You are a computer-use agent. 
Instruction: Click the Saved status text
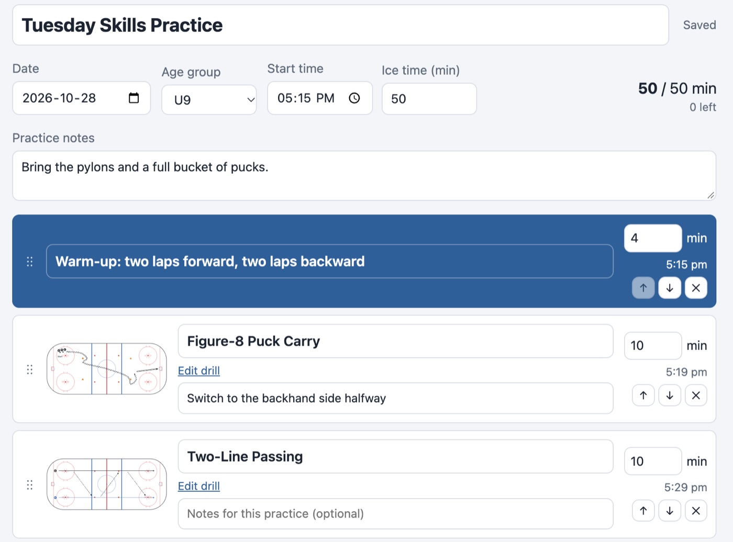coord(699,25)
